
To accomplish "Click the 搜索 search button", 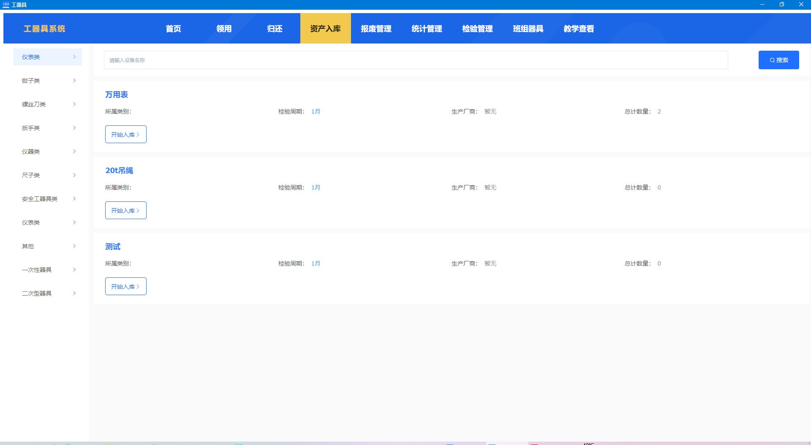I will click(778, 60).
